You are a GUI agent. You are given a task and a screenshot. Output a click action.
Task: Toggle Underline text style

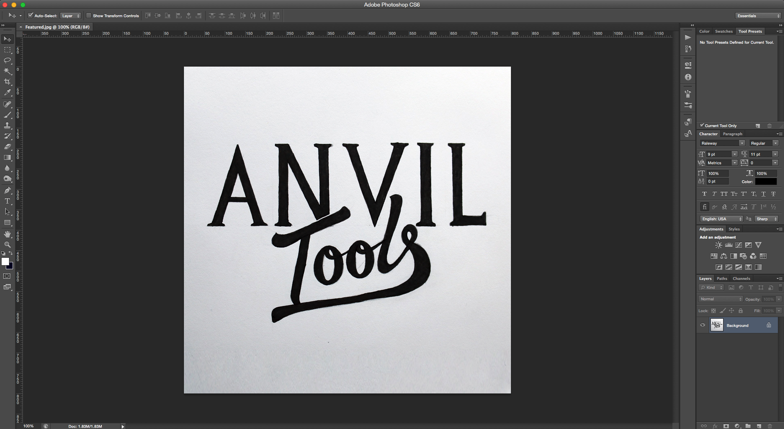click(x=763, y=194)
